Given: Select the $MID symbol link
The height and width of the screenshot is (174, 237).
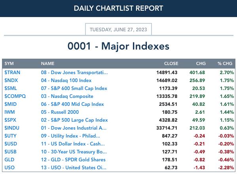Looking at the screenshot, I should point(10,104).
